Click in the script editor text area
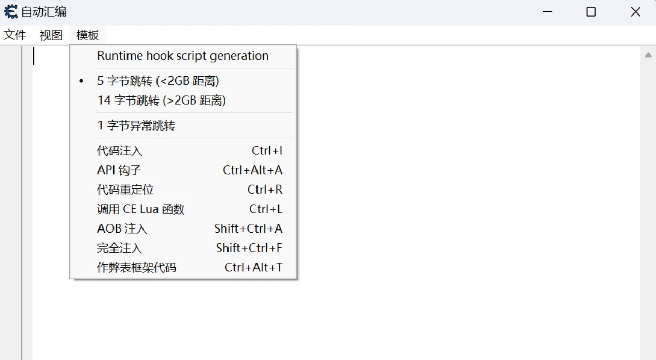The width and height of the screenshot is (656, 360). [x=415, y=207]
